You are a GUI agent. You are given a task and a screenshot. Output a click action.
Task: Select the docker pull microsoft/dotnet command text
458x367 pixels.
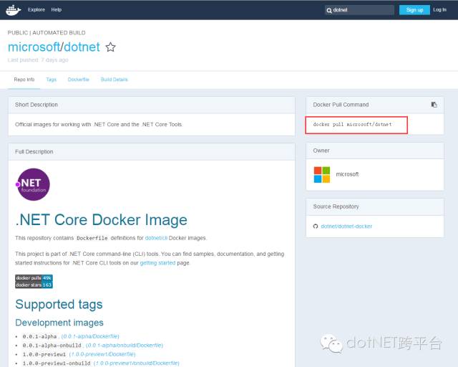point(352,125)
